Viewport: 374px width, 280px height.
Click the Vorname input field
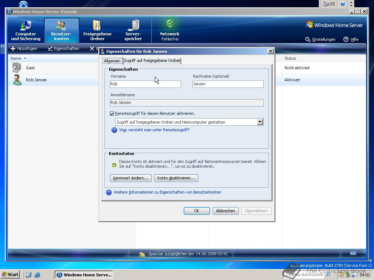[145, 84]
